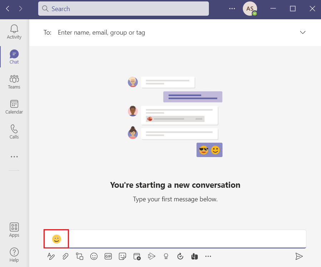Schedule a meeting from the chat
Image resolution: width=321 pixels, height=267 pixels.
pyautogui.click(x=137, y=256)
